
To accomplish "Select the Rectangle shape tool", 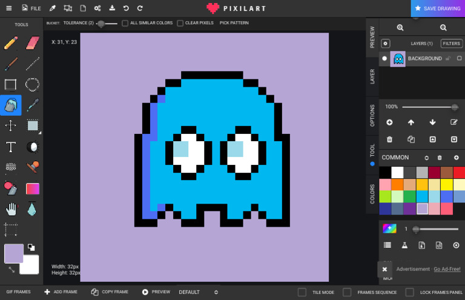I will point(11,85).
